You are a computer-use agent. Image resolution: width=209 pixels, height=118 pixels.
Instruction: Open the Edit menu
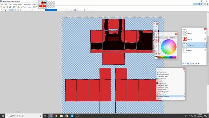[6, 4]
